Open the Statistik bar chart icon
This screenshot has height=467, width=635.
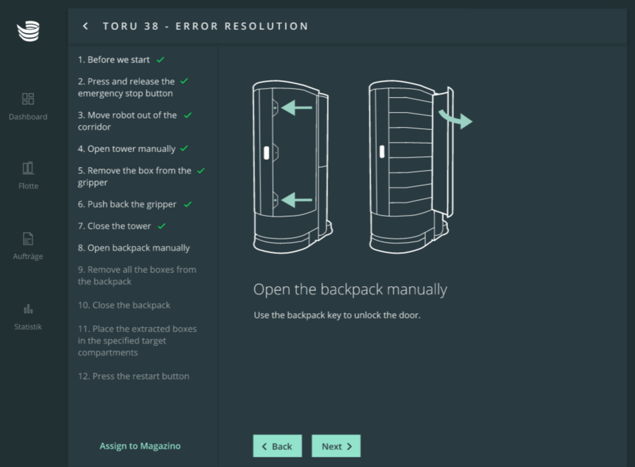(28, 309)
